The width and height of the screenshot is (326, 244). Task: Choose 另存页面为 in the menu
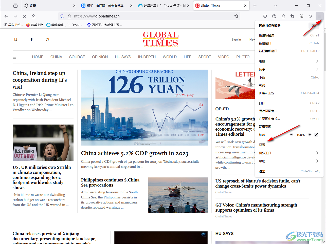pos(289,111)
